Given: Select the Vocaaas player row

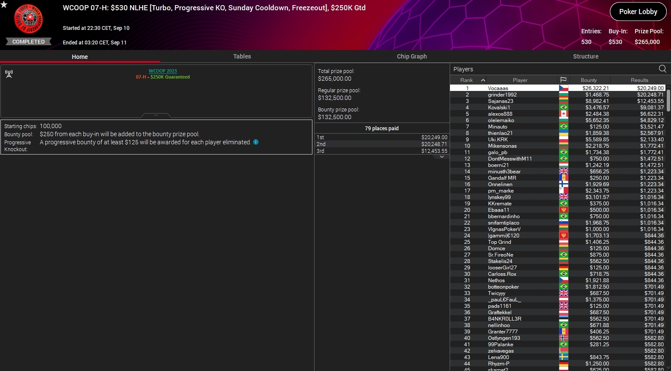Looking at the screenshot, I should coord(558,88).
